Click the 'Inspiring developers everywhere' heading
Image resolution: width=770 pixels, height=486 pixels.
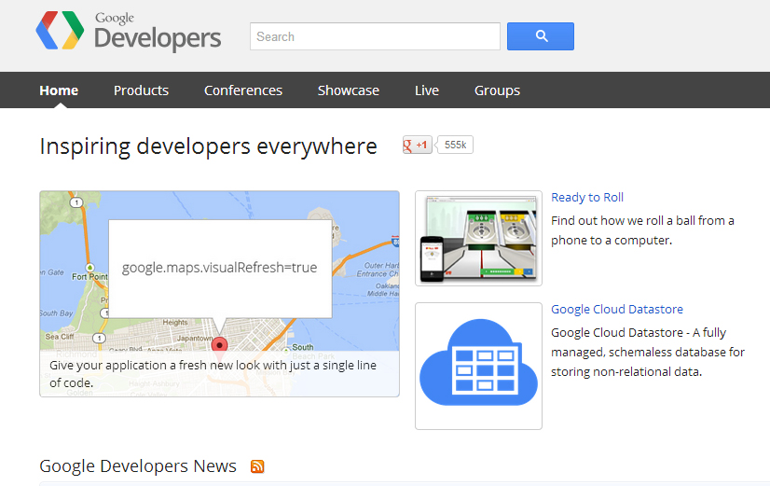coord(208,146)
